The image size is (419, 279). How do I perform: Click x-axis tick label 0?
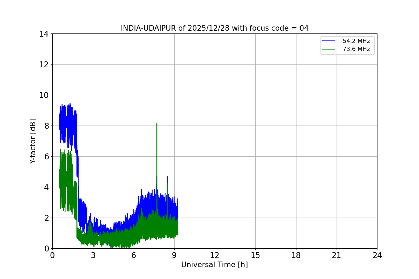[x=52, y=255]
